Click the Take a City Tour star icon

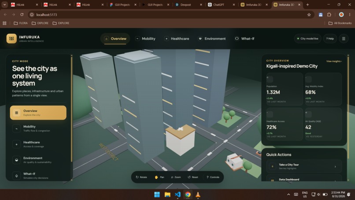[272, 166]
